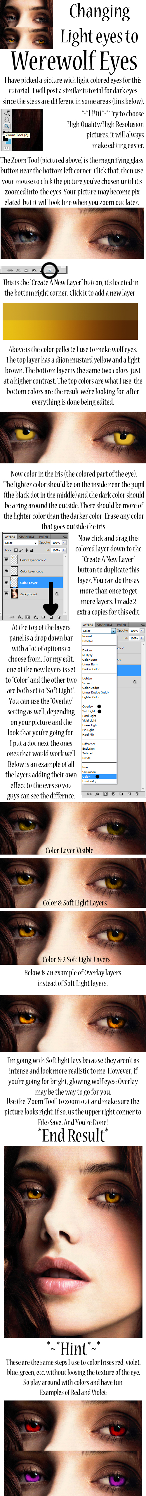Click link layers icon in first layer bar
Screen dimensions: 146x1496
tap(11, 271)
